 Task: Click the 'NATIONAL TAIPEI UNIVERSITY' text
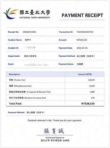coord(35,18)
